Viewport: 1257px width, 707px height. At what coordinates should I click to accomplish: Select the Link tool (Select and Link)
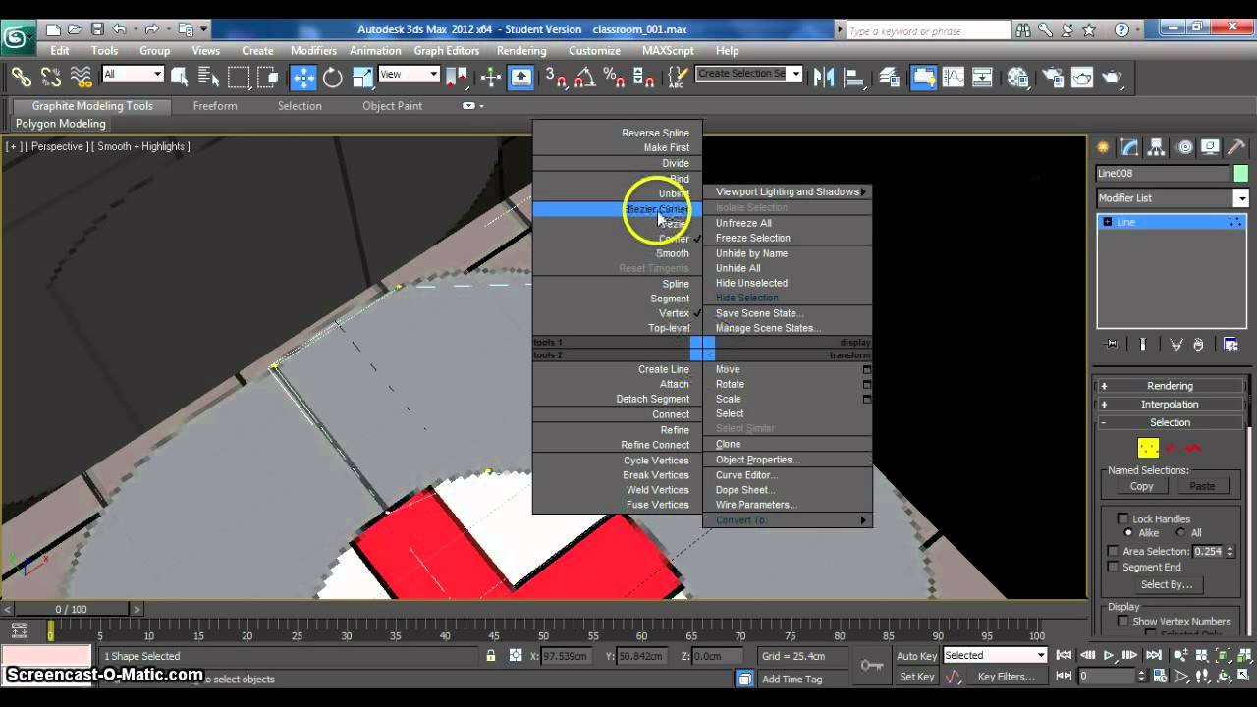[x=21, y=77]
